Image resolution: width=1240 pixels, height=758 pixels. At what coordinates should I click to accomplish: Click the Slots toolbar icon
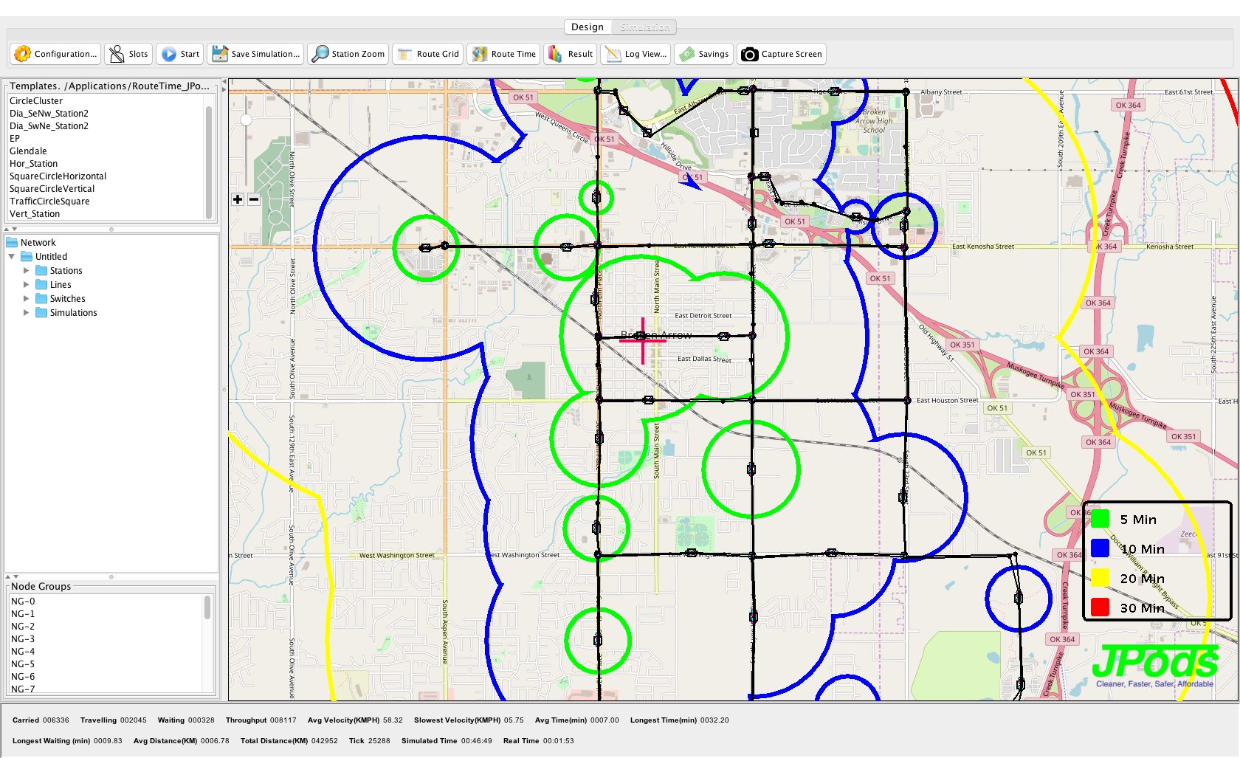click(117, 54)
